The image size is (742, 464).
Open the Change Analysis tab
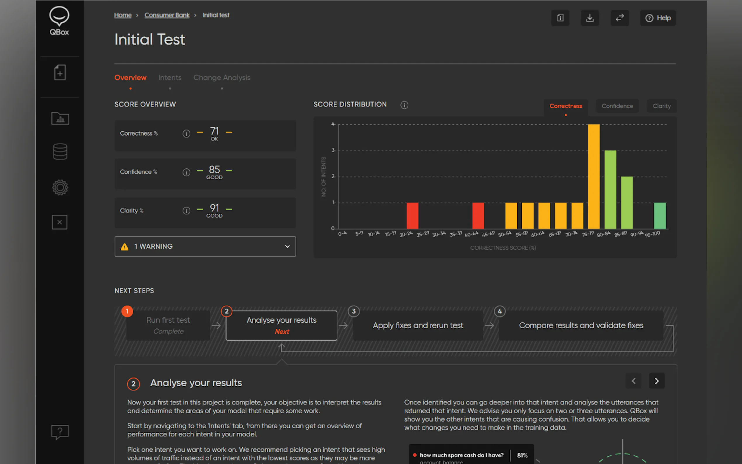[221, 78]
